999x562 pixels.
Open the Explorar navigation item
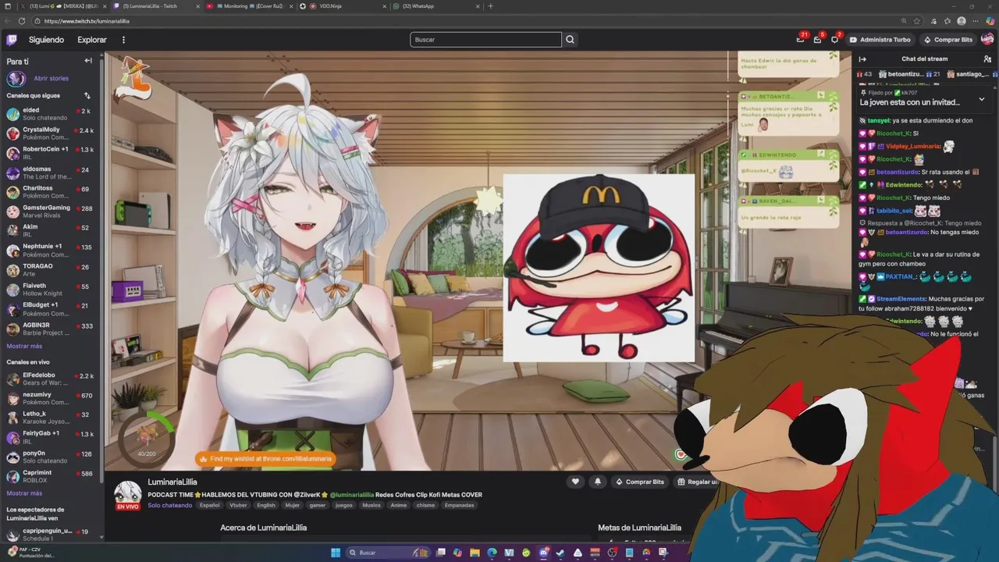coord(92,40)
